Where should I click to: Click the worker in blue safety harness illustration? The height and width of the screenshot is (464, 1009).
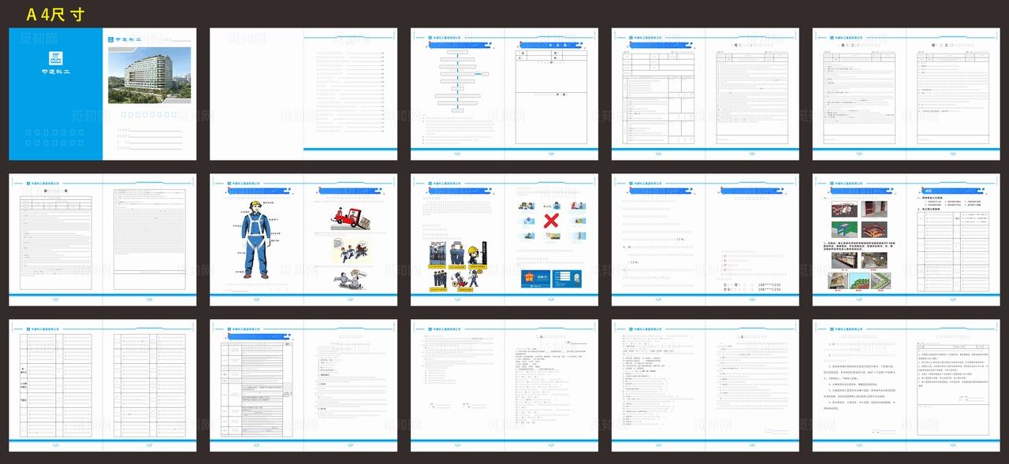[255, 239]
